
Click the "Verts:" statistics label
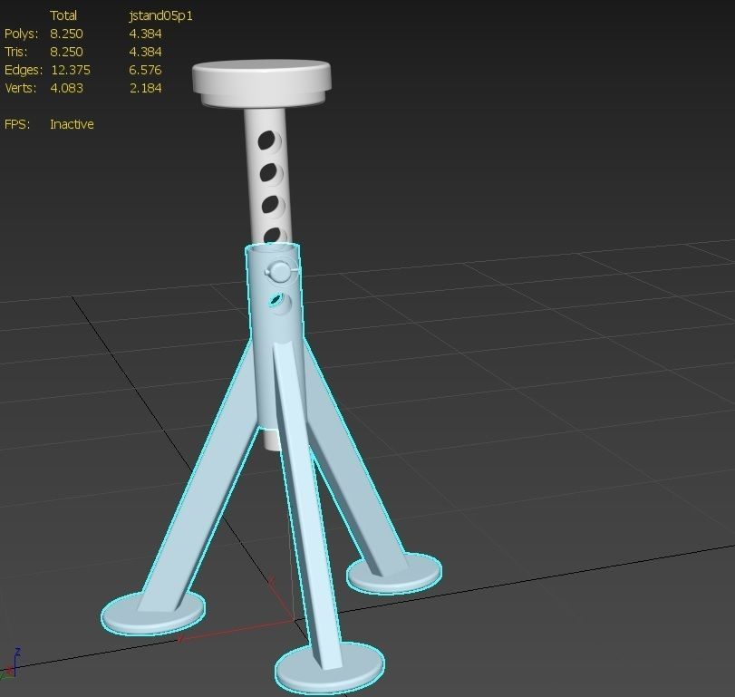point(20,88)
